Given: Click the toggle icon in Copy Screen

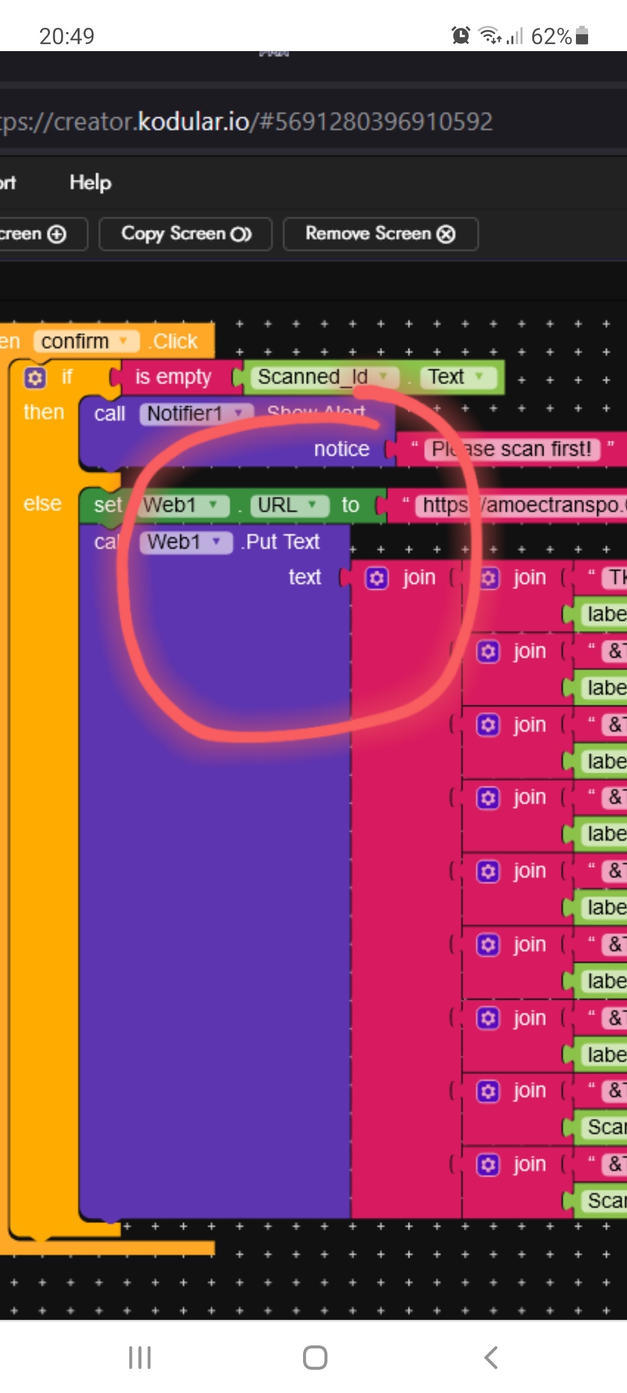Looking at the screenshot, I should (241, 234).
